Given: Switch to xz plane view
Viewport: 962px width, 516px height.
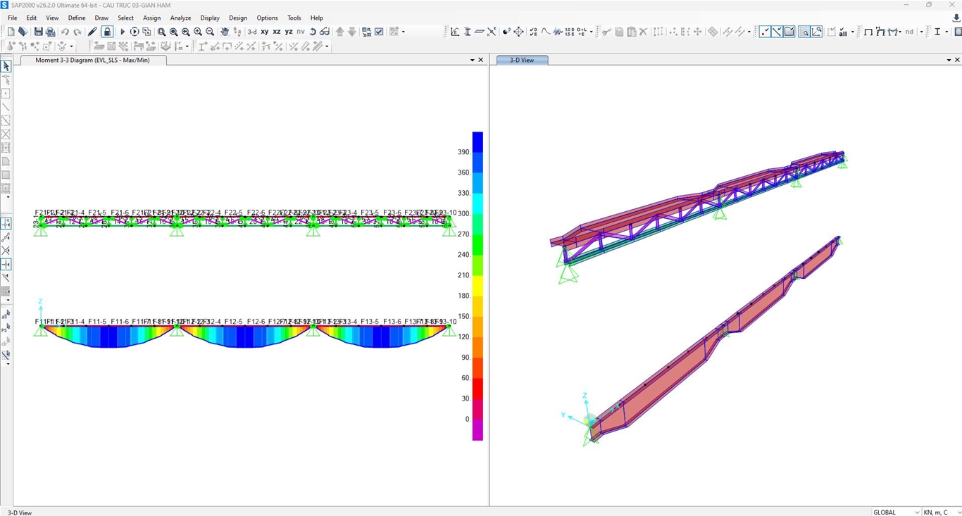Looking at the screenshot, I should coord(277,32).
